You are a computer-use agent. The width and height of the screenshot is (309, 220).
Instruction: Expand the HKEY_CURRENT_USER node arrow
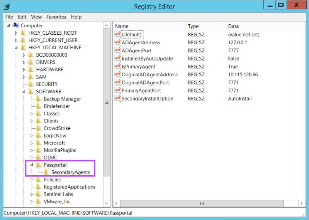16,40
